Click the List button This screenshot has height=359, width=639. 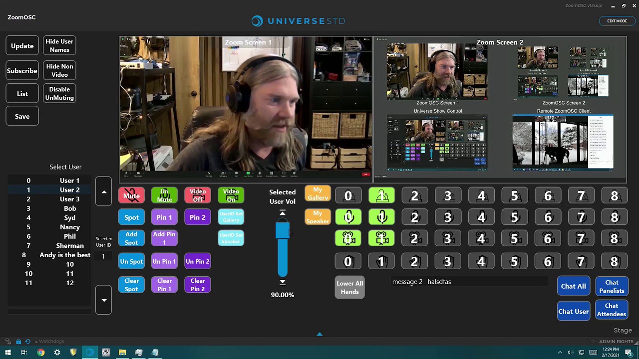[22, 94]
